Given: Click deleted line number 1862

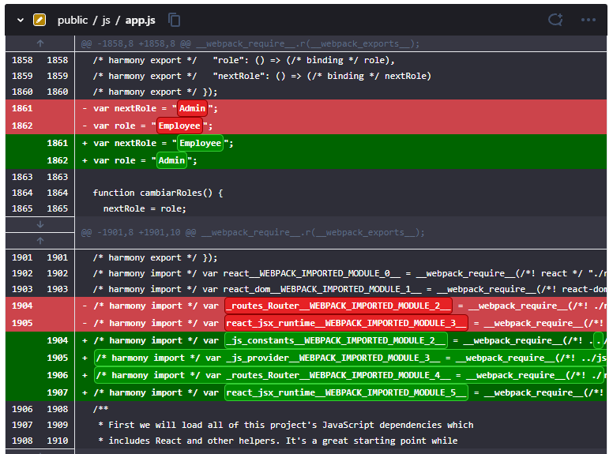Looking at the screenshot, I should coord(22,126).
